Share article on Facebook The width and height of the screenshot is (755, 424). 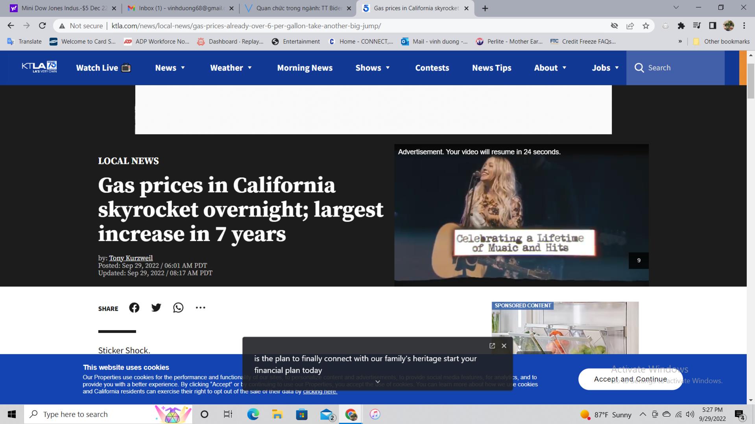134,308
